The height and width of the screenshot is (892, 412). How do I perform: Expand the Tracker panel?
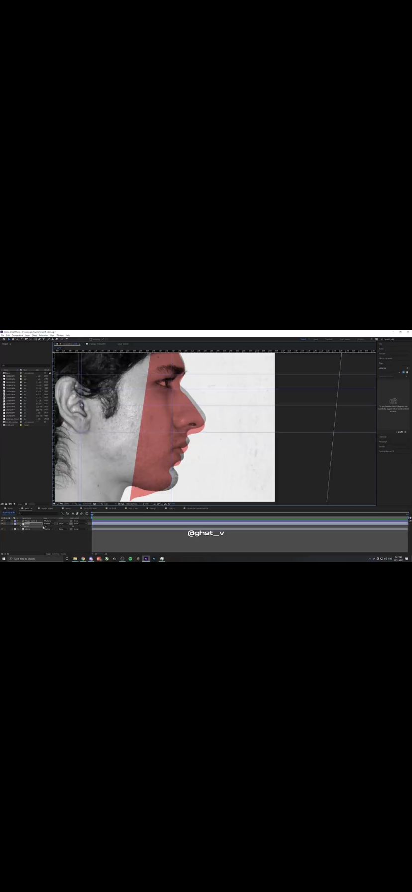pyautogui.click(x=382, y=446)
